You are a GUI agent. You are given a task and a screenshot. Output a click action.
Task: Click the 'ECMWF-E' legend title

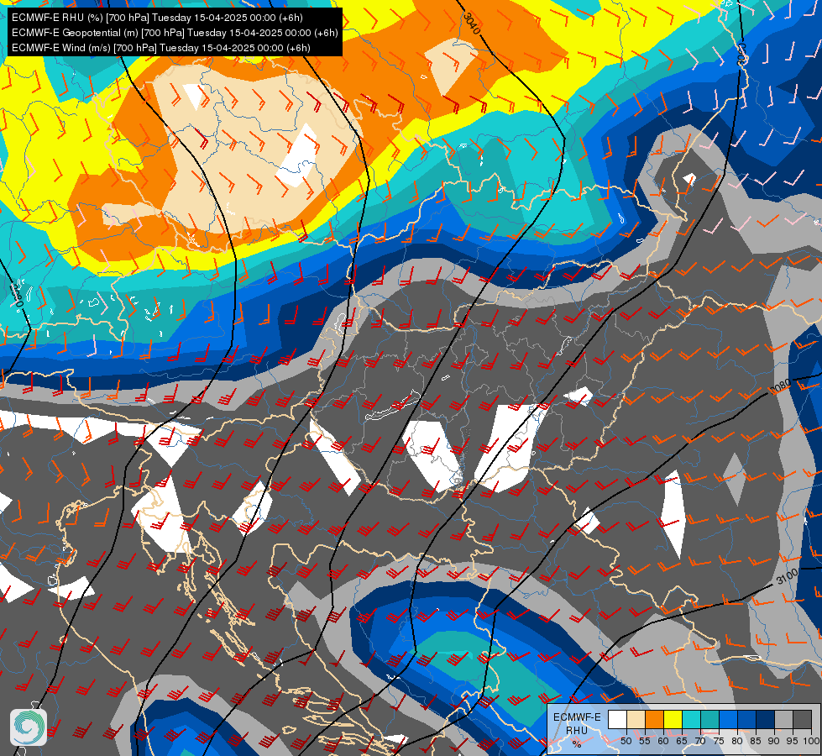point(577,717)
